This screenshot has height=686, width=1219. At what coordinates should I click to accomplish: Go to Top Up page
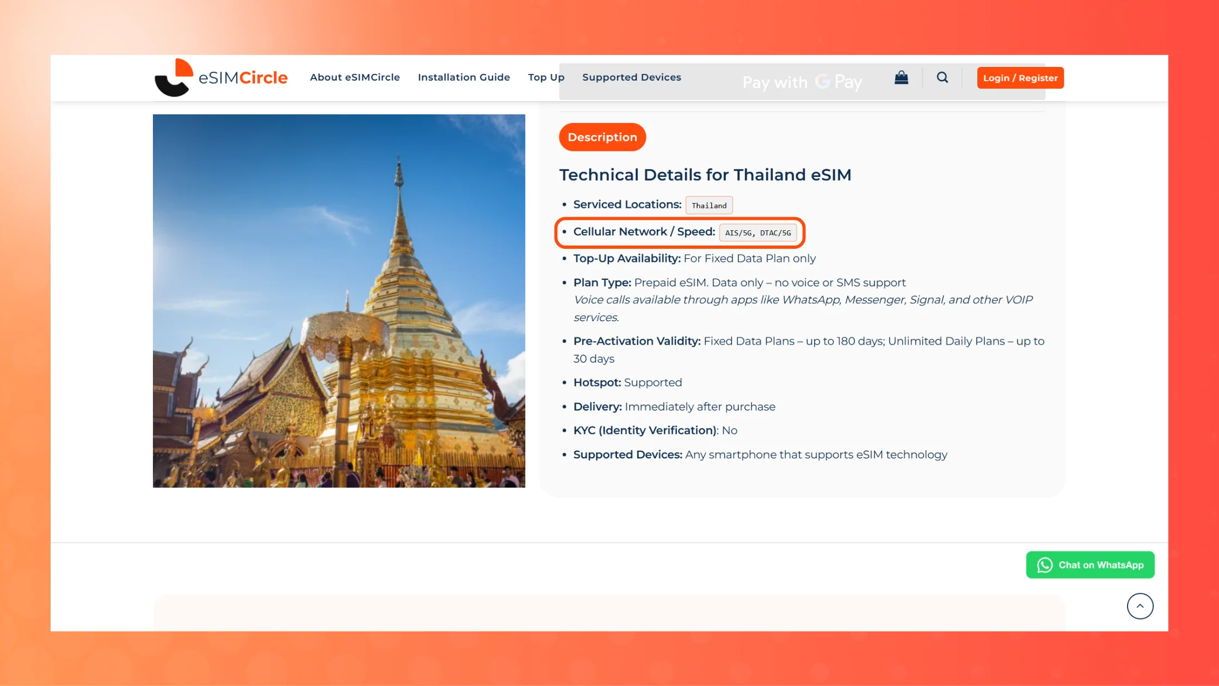pyautogui.click(x=546, y=77)
